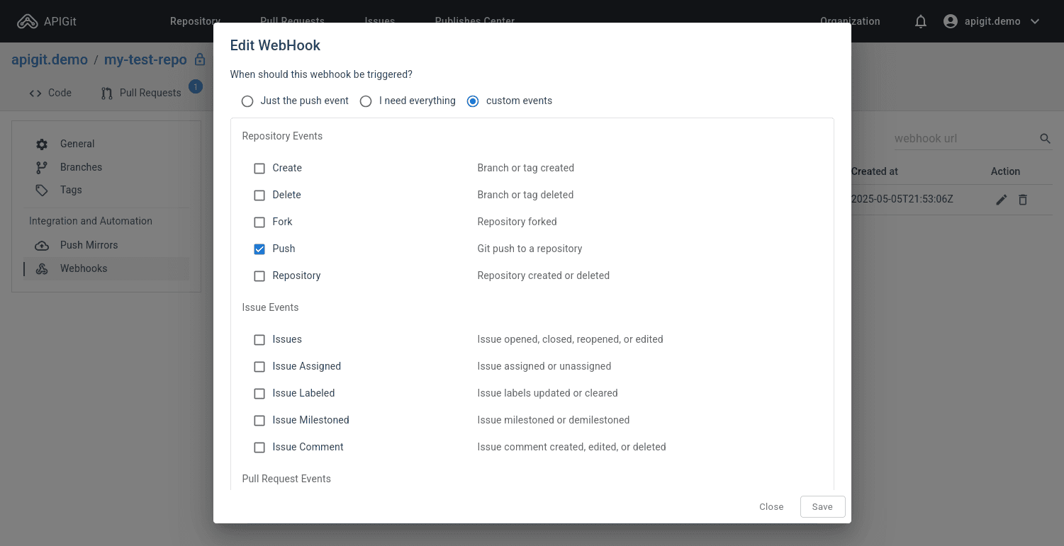Click the pencil edit webhook icon

1001,200
